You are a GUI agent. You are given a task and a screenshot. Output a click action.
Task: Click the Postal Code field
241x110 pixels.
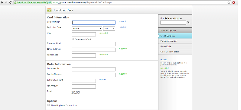tap(84, 55)
